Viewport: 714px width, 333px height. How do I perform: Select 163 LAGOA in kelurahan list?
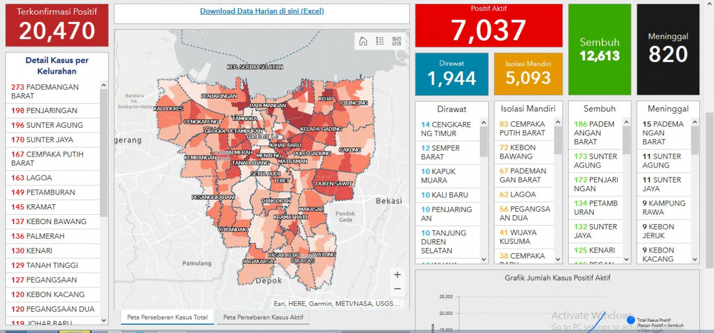coord(52,177)
